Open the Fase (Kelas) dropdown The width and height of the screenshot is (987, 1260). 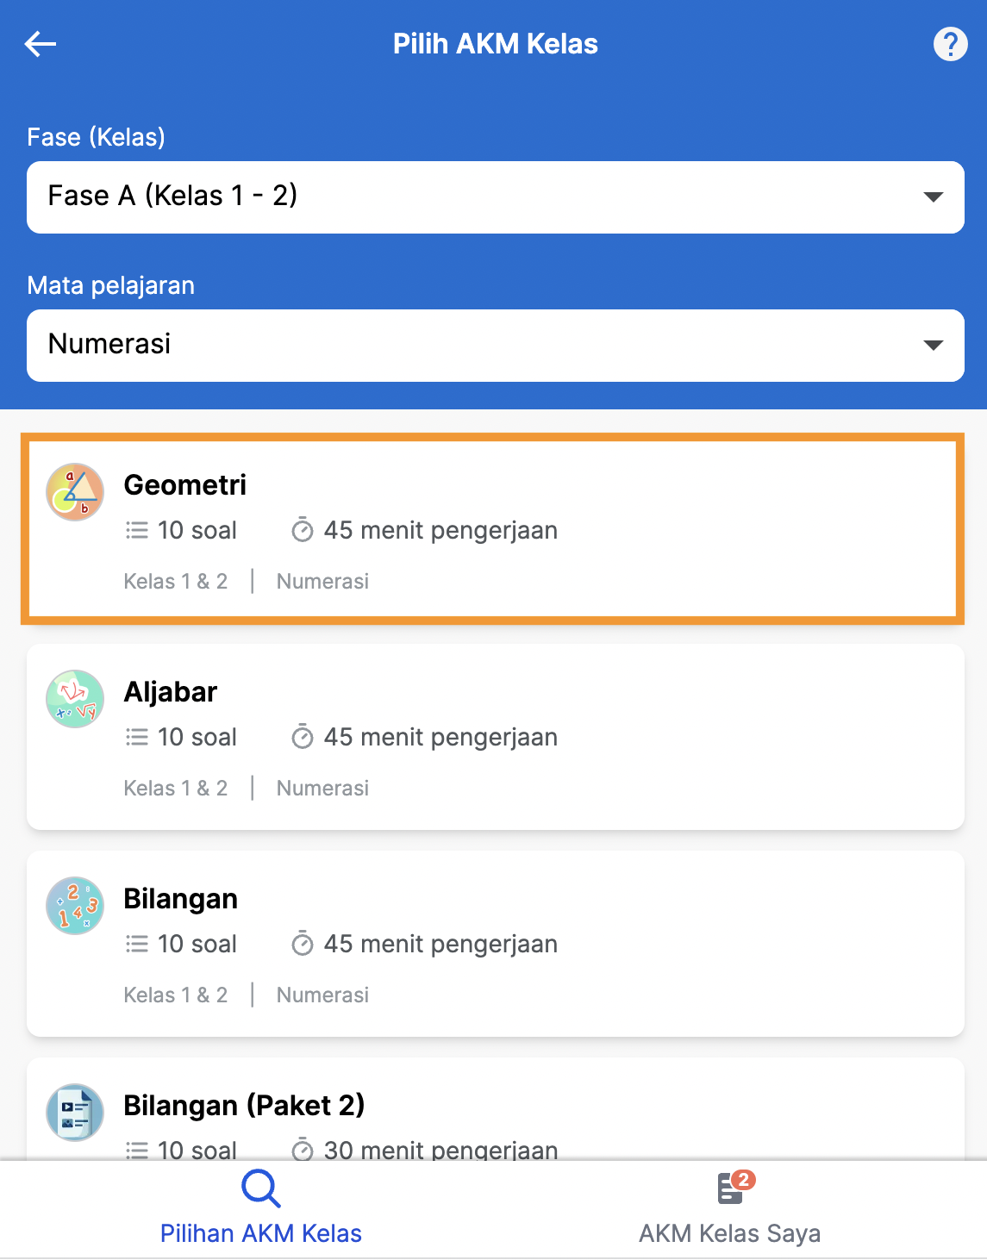click(x=495, y=197)
